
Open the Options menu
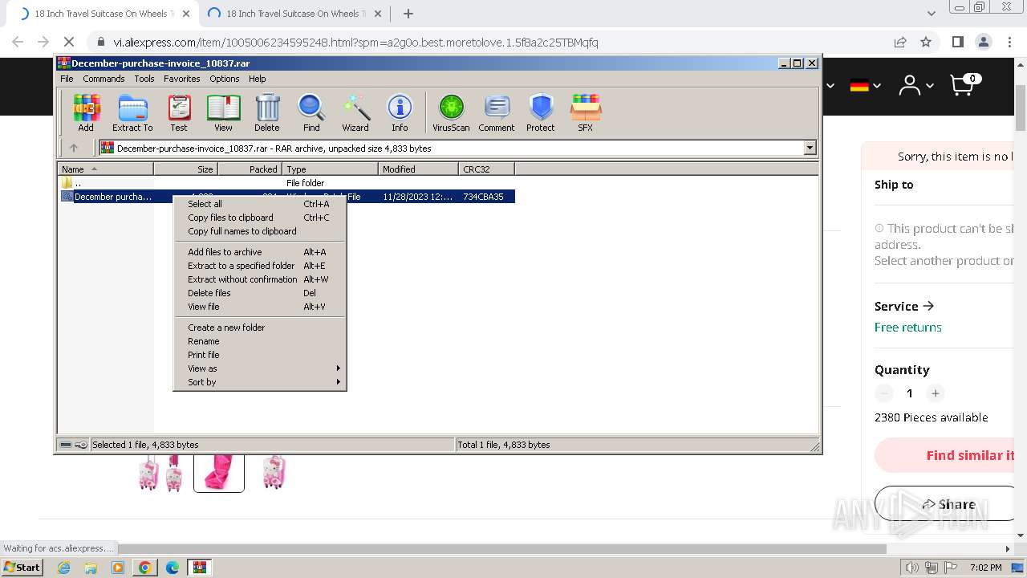[x=225, y=79]
